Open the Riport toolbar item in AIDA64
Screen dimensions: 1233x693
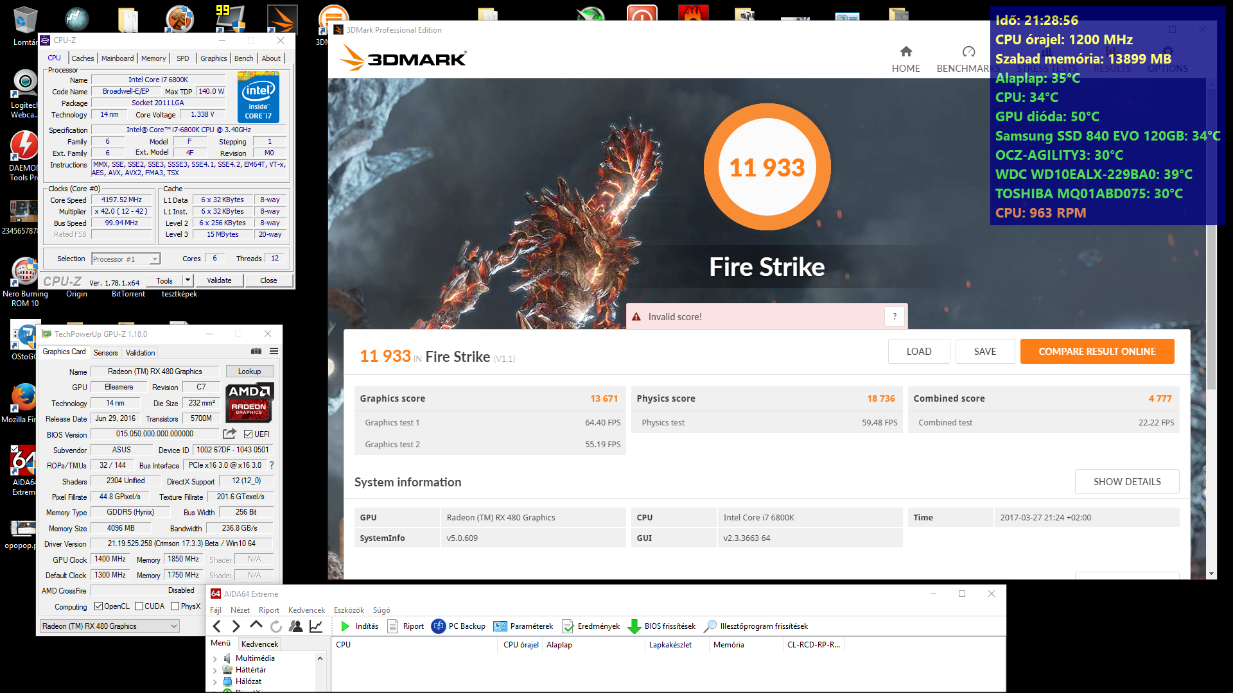point(406,626)
